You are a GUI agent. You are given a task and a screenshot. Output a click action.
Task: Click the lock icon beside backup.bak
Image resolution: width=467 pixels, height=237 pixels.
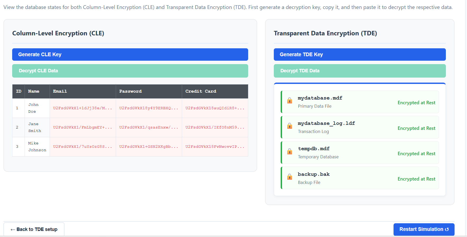click(x=290, y=177)
